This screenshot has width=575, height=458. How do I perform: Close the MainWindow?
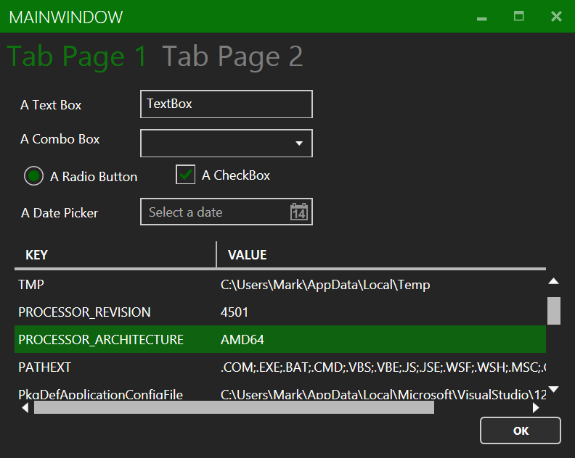tap(556, 16)
